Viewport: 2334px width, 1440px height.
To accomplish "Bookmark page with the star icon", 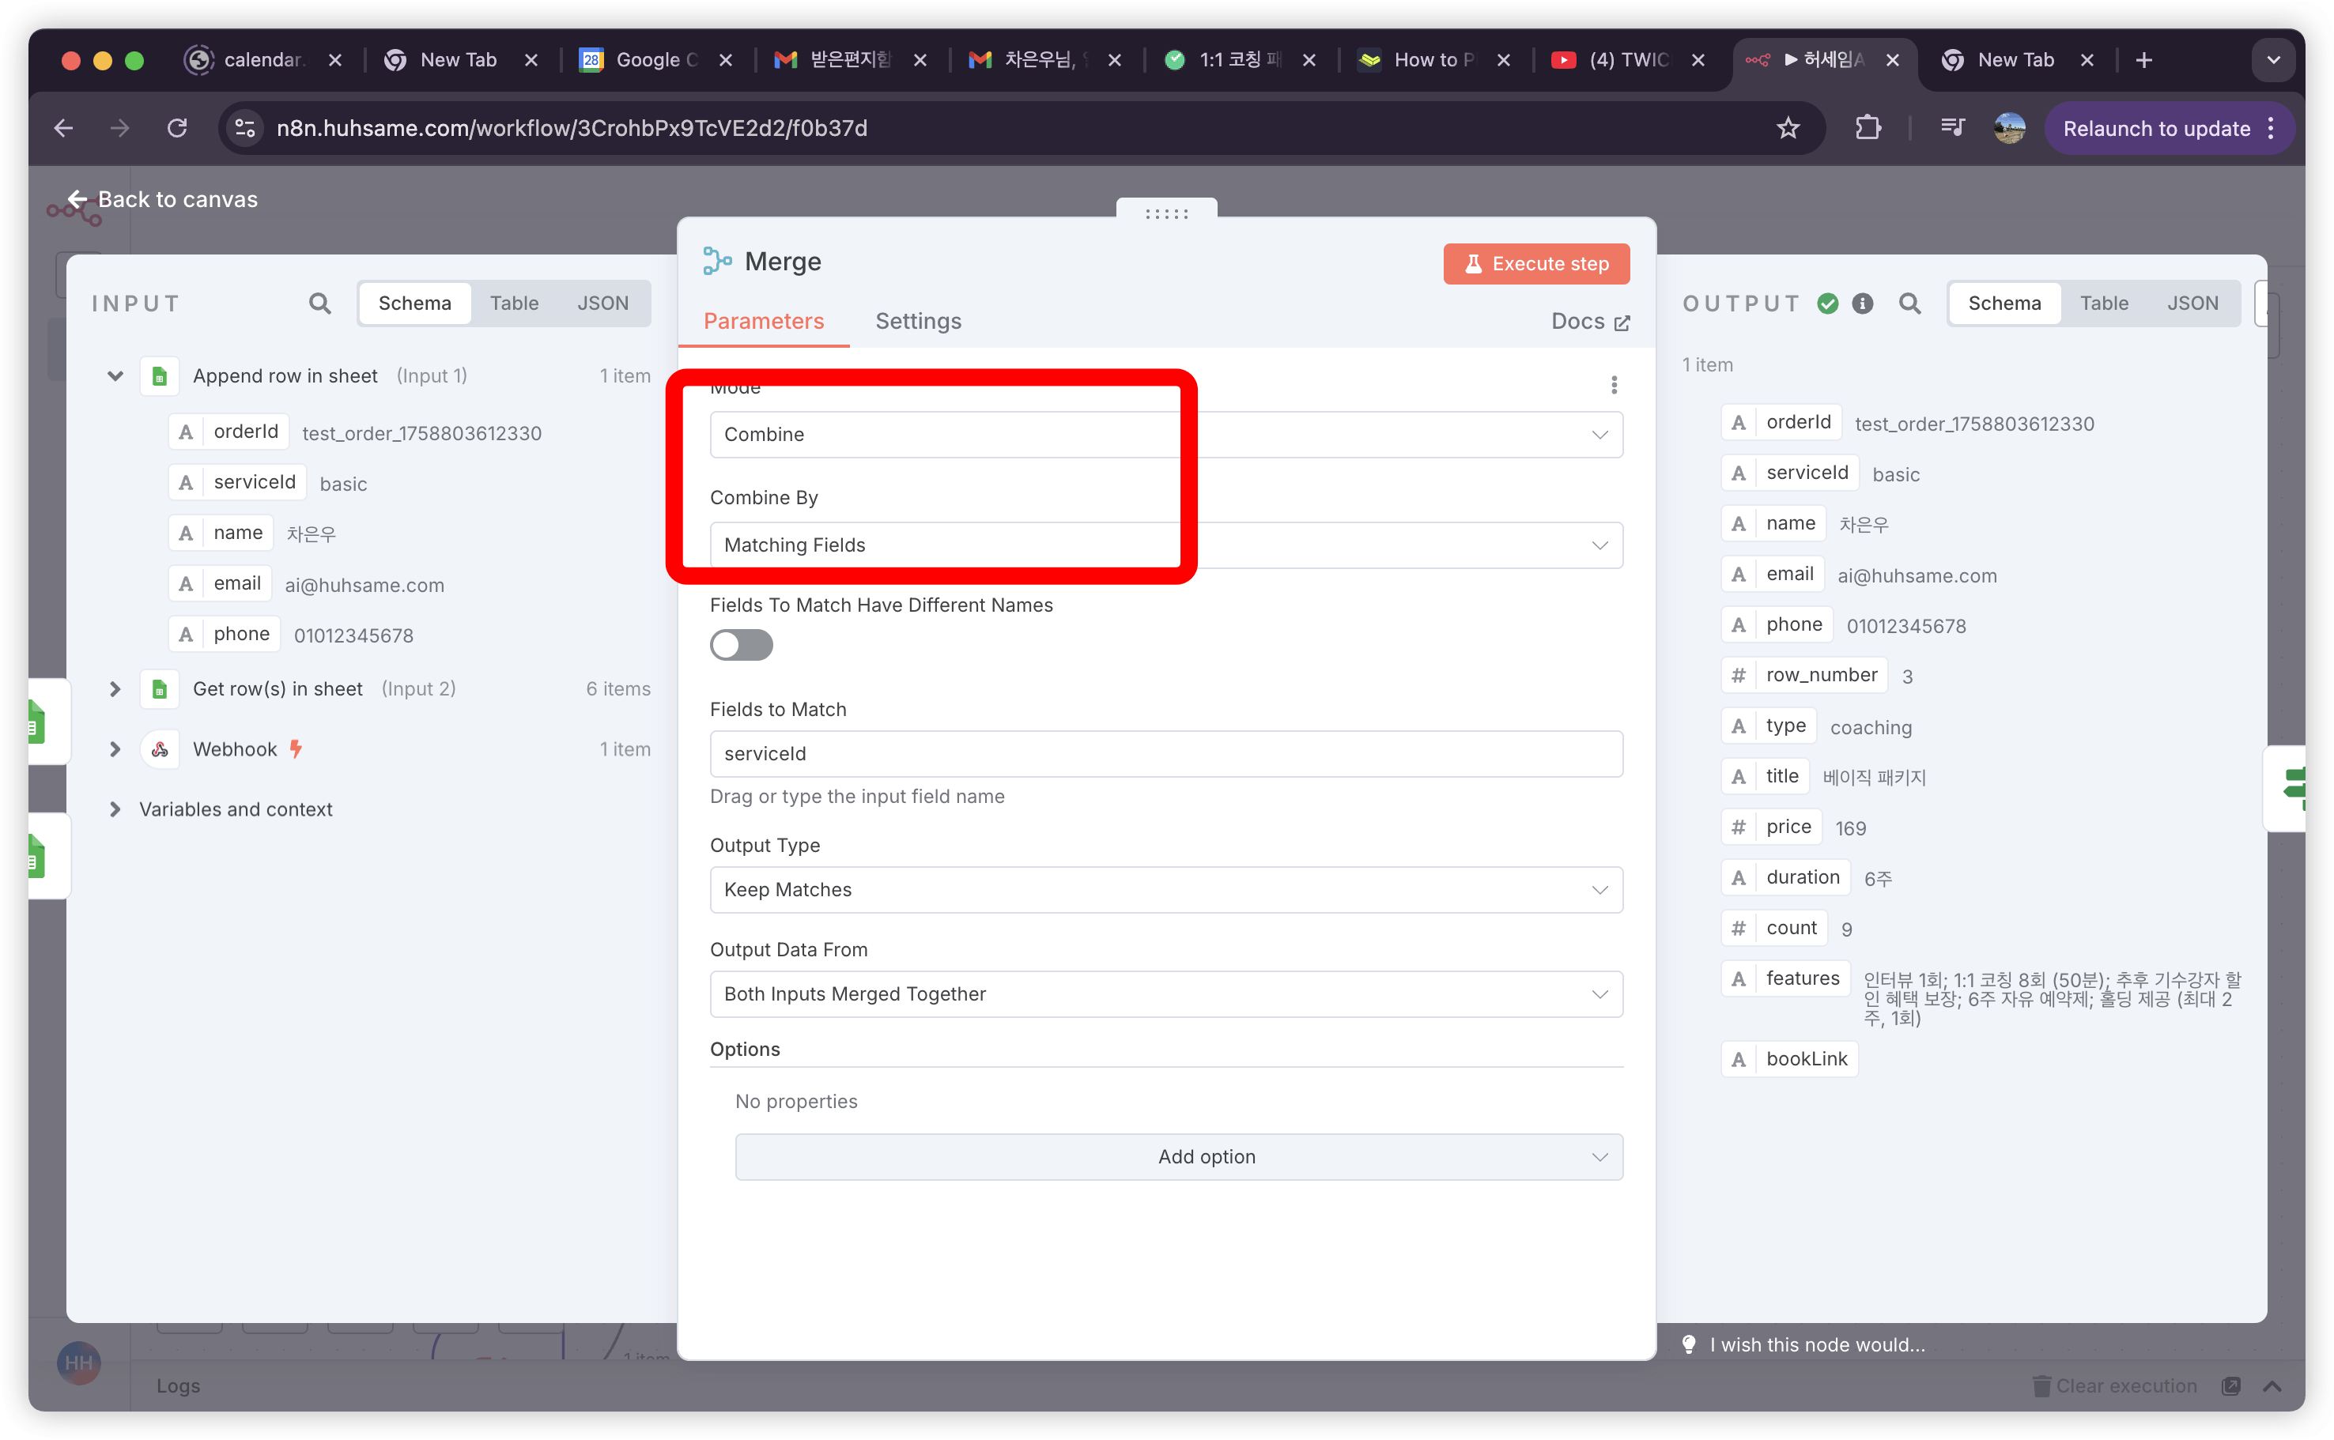I will tap(1788, 129).
